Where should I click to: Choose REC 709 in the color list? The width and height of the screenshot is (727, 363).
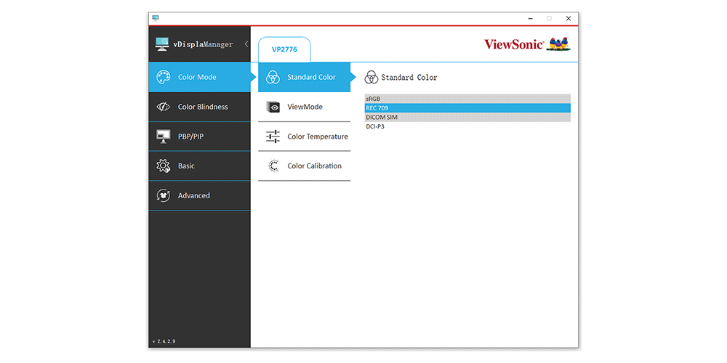(x=467, y=108)
